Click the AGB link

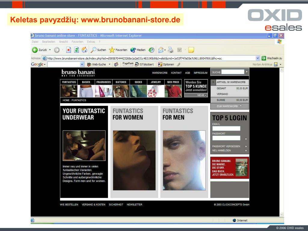[188, 73]
